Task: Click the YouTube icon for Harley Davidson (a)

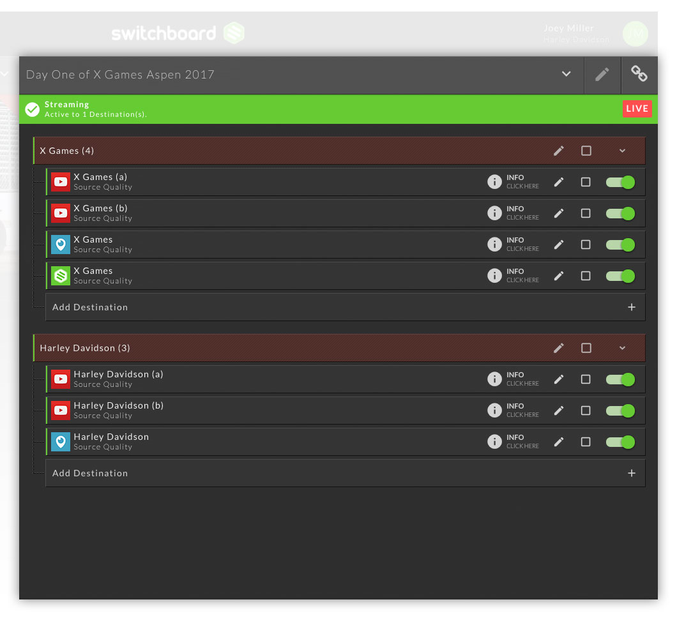Action: click(61, 379)
